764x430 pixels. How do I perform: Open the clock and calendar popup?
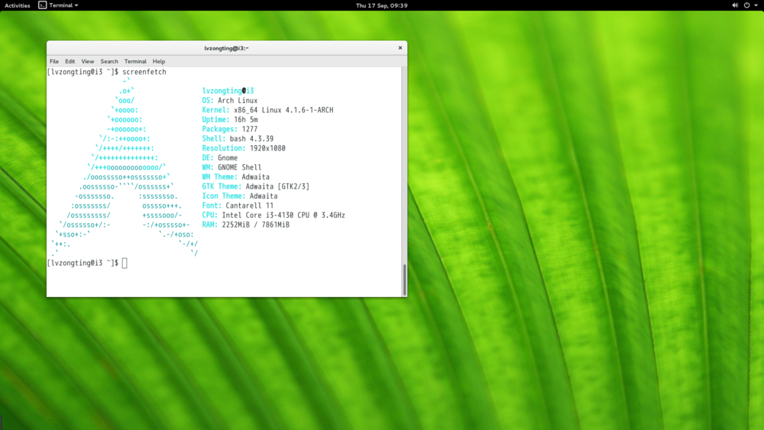(381, 5)
